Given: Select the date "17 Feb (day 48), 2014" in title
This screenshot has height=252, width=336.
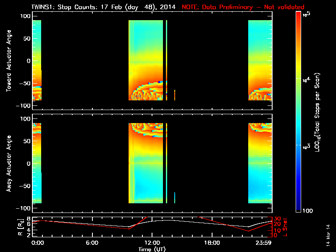Looking at the screenshot, I should pos(138,7).
